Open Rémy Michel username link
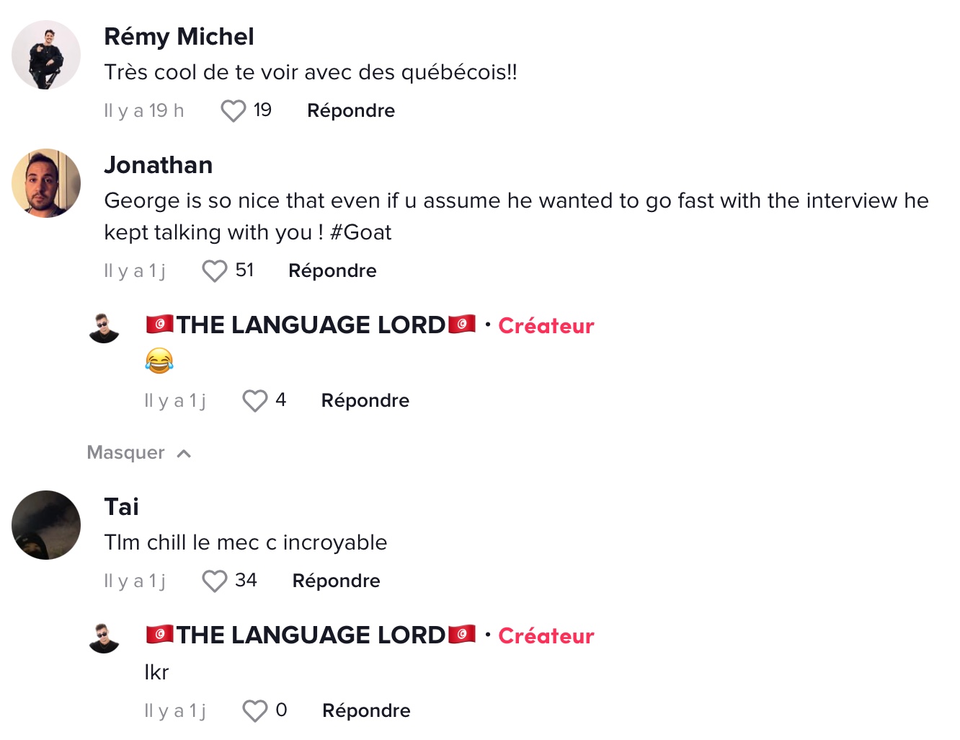The width and height of the screenshot is (960, 740). click(179, 37)
